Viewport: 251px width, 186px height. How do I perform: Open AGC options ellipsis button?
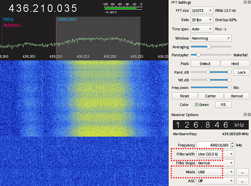tap(242, 181)
